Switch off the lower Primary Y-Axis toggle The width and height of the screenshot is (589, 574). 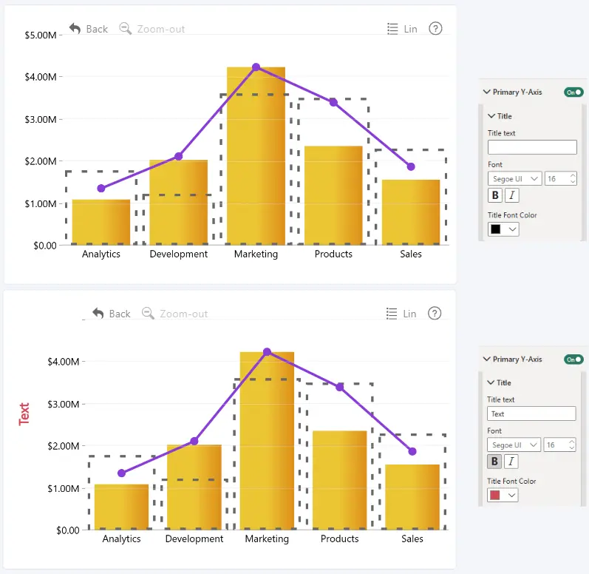573,359
